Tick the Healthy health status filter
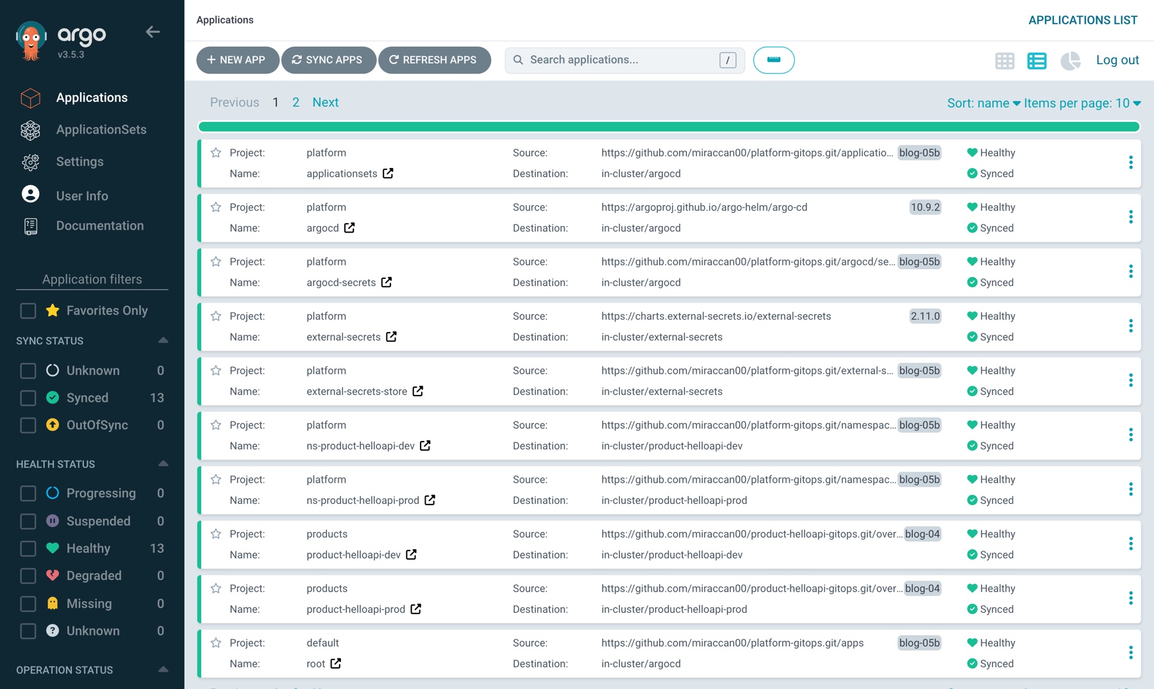The width and height of the screenshot is (1154, 689). pyautogui.click(x=28, y=549)
